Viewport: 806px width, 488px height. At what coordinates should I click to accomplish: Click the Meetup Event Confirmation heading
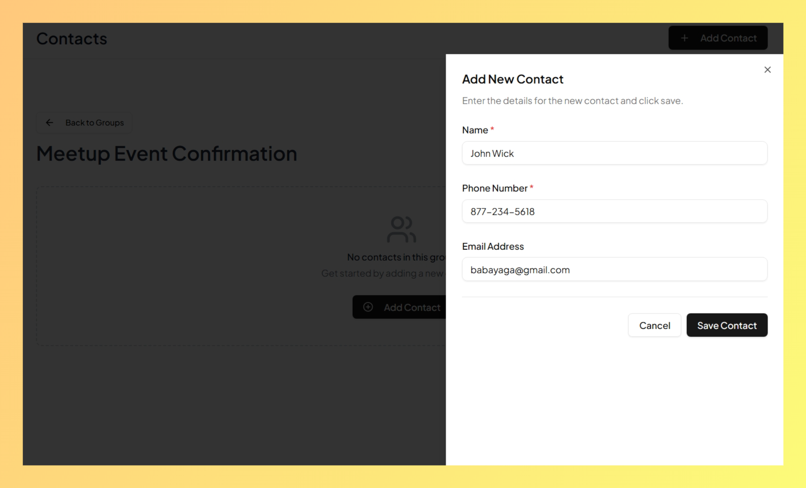point(167,154)
